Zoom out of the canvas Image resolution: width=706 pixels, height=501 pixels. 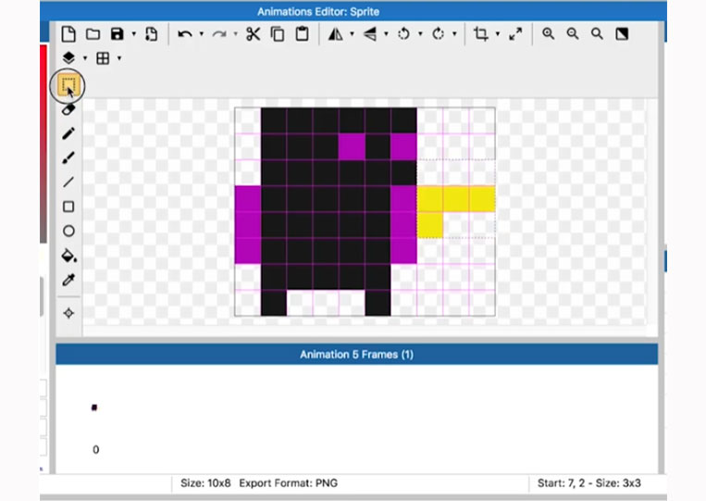pyautogui.click(x=572, y=33)
